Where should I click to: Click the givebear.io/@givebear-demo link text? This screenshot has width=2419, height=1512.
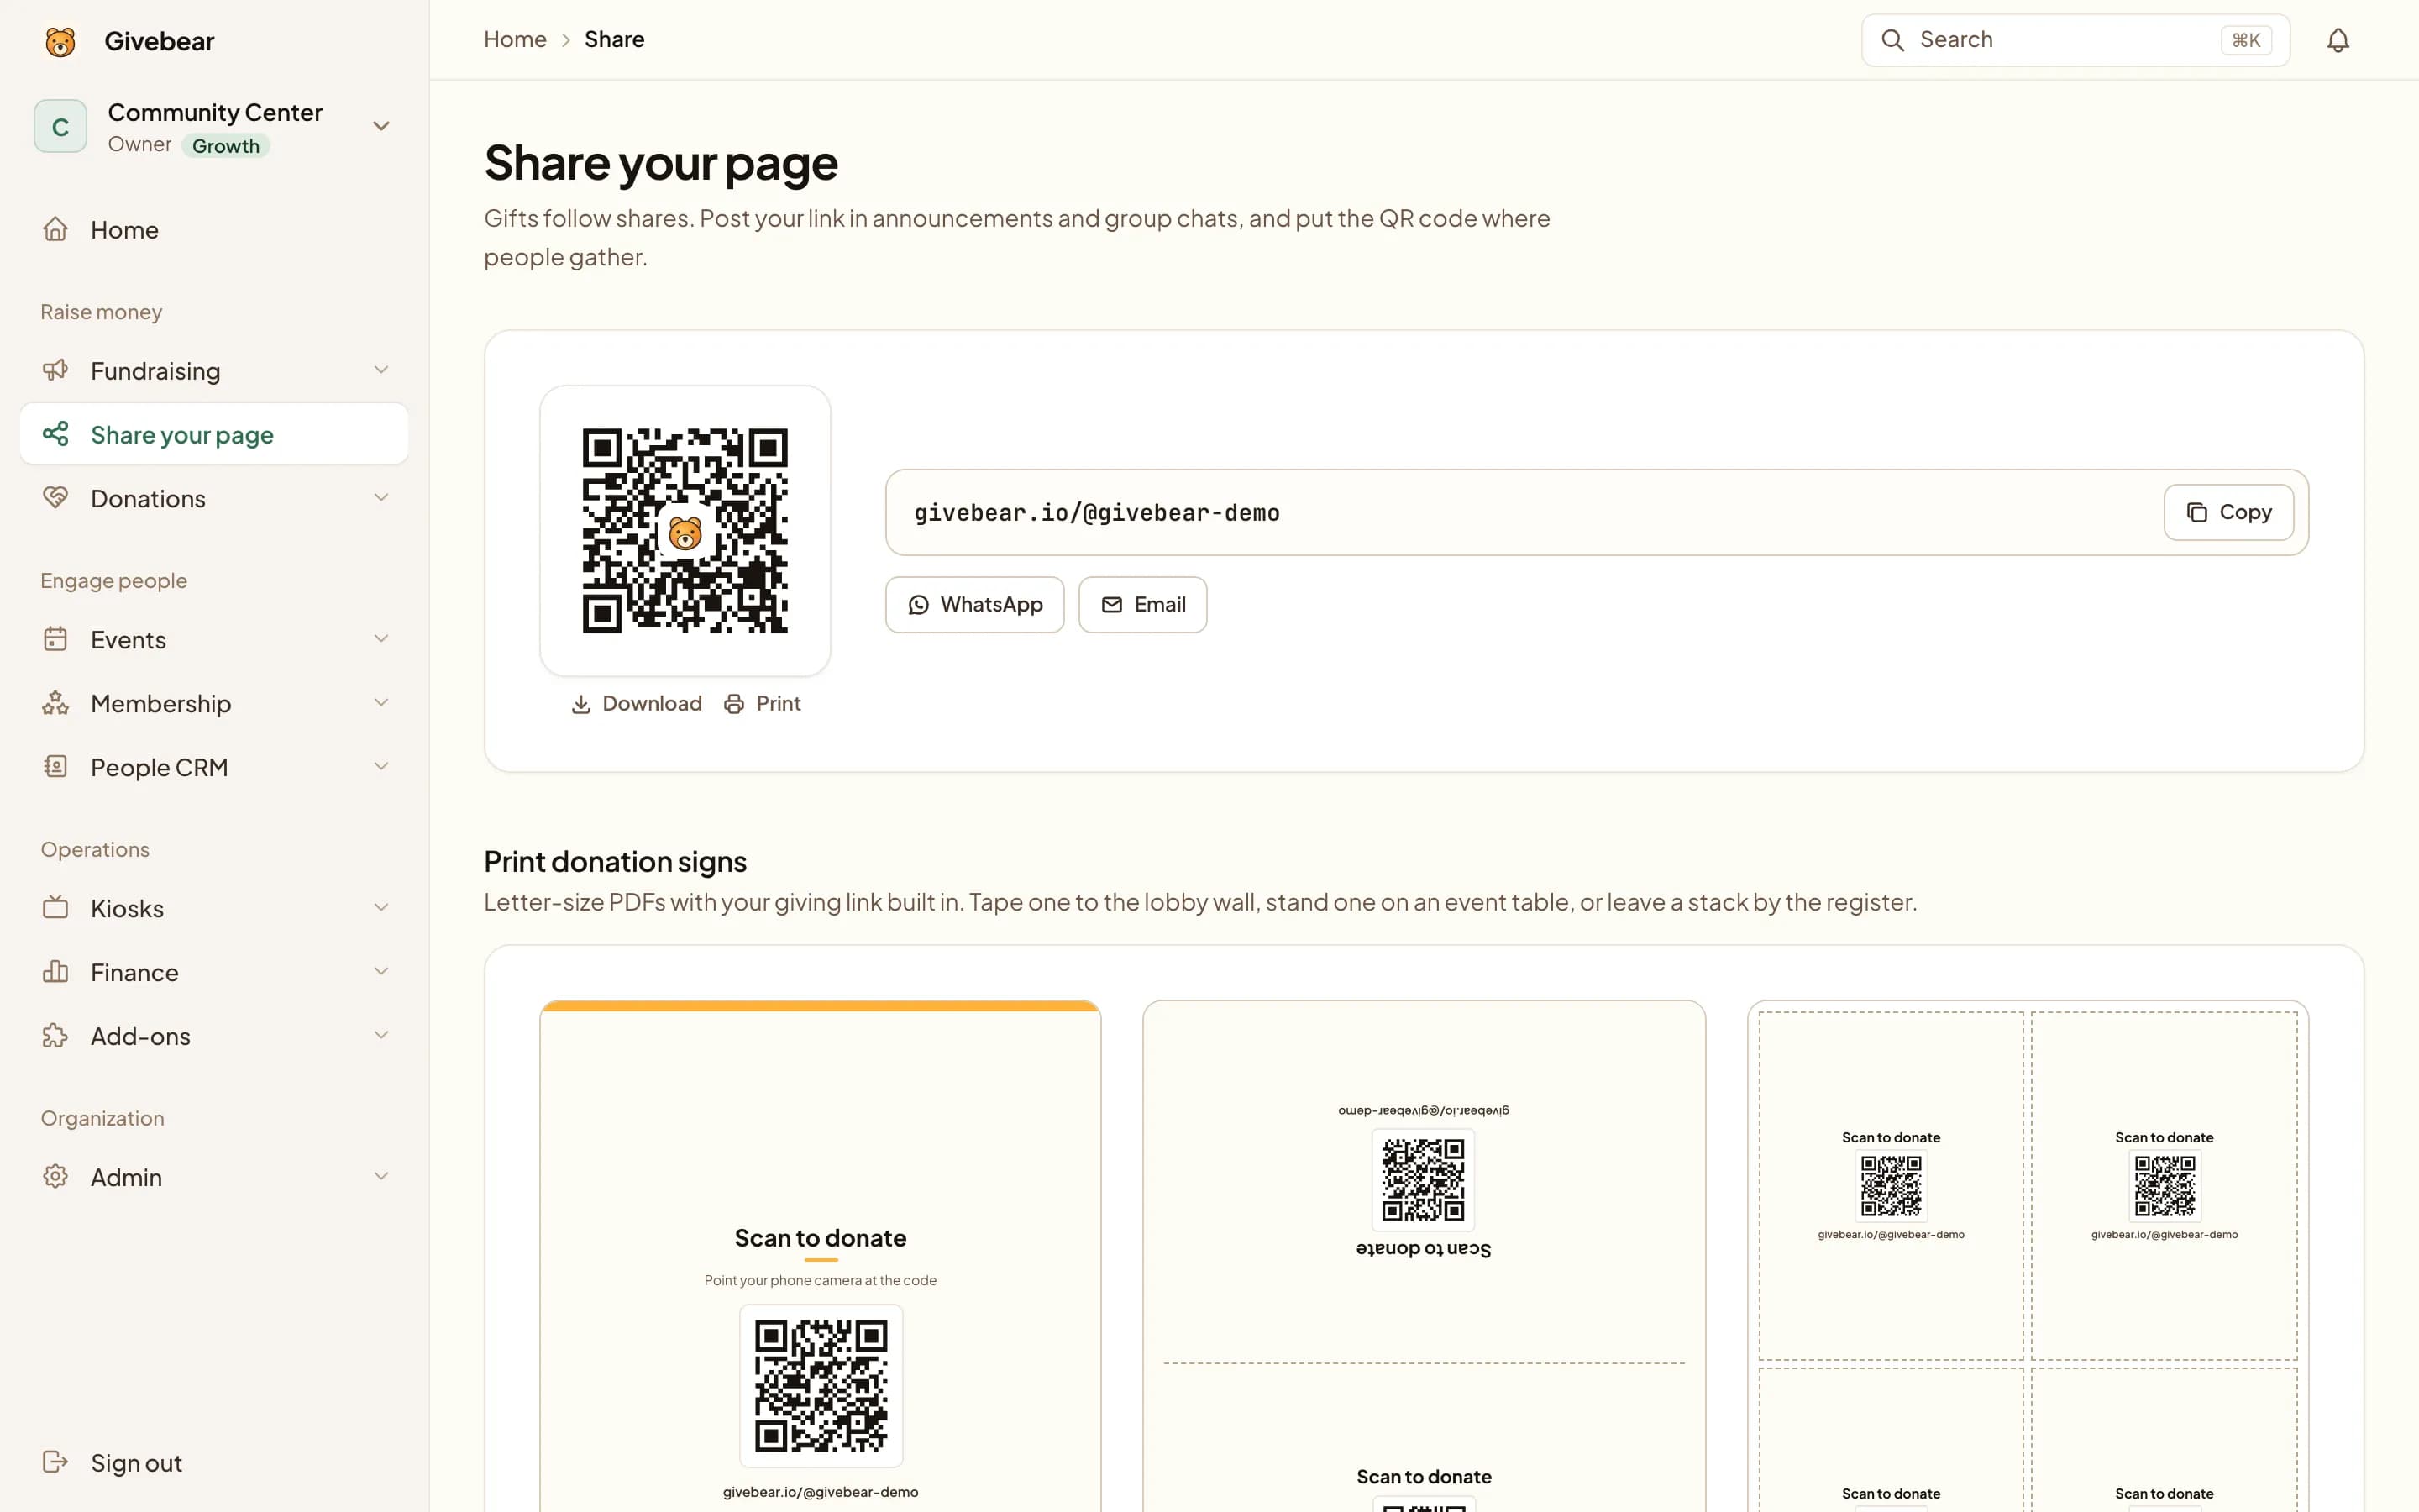click(1097, 513)
